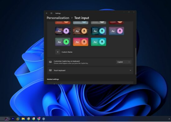This screenshot has height=122, width=171.
Task: Maximize the Settings window
Action: (129, 12)
